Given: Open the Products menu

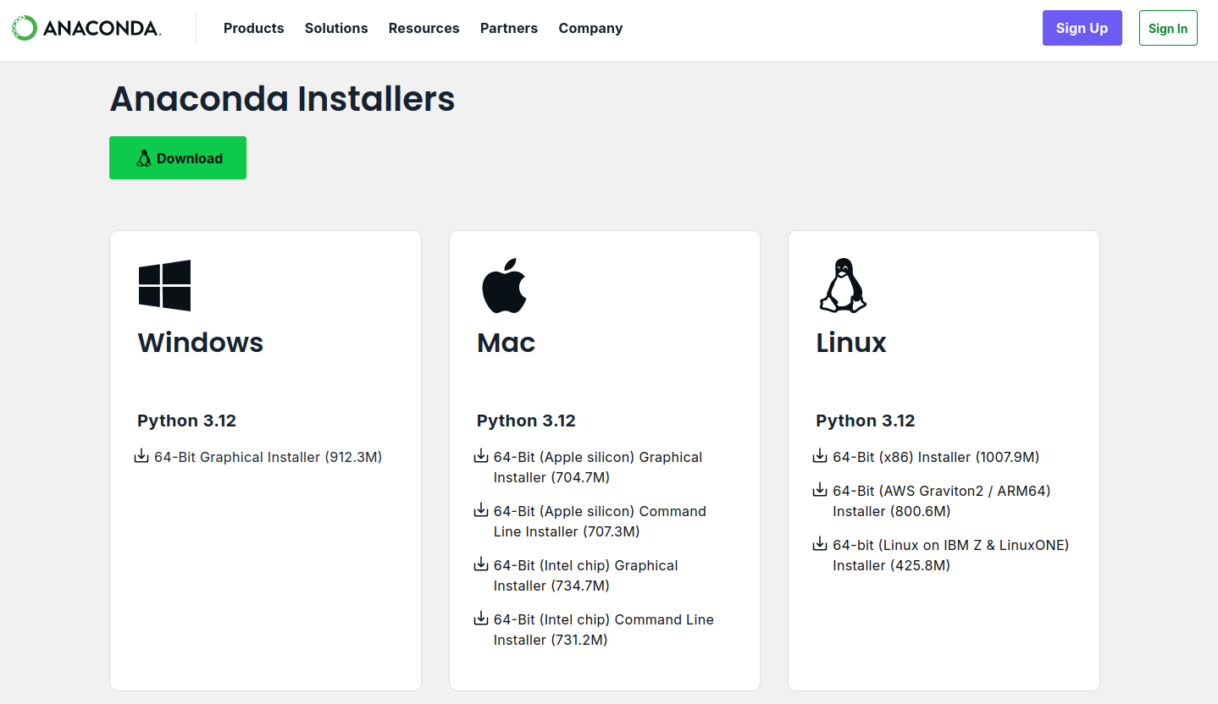Looking at the screenshot, I should click(253, 28).
